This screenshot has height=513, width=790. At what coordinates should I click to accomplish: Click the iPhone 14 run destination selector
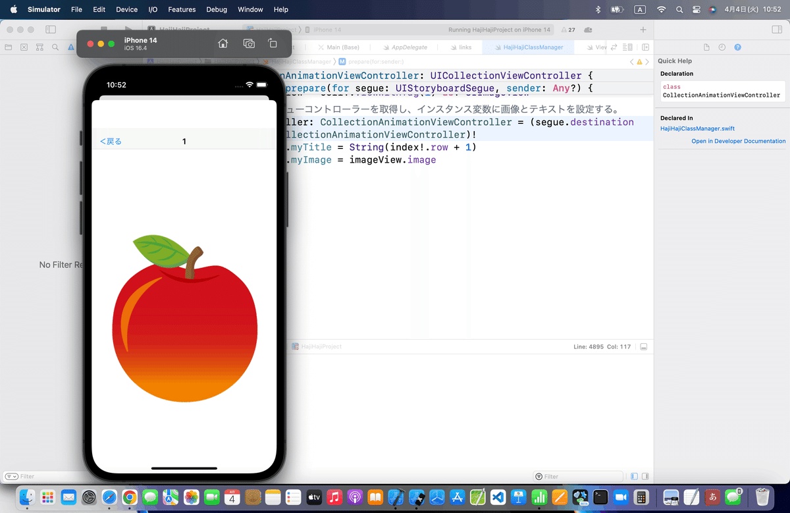(323, 30)
